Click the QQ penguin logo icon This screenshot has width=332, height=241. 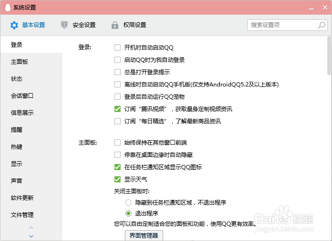click(x=8, y=8)
